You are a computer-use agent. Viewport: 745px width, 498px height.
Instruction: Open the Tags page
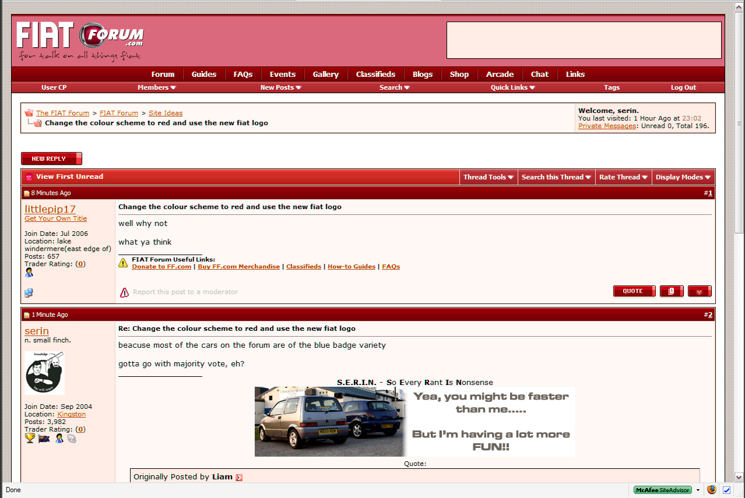[x=612, y=87]
